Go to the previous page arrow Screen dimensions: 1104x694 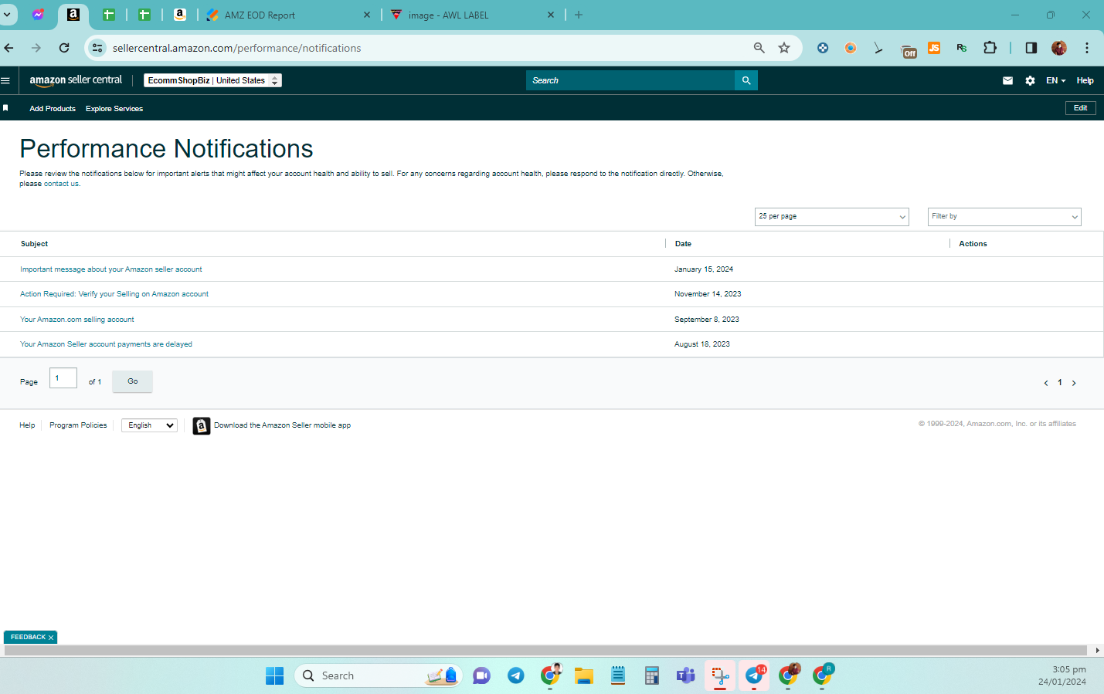coord(1046,383)
